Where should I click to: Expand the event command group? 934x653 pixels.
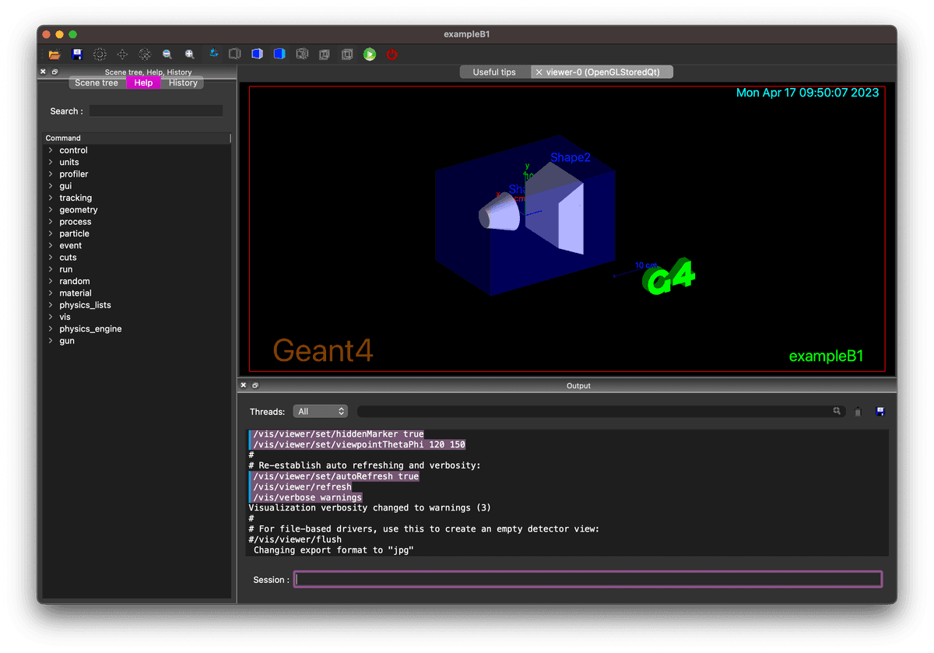pyautogui.click(x=51, y=245)
